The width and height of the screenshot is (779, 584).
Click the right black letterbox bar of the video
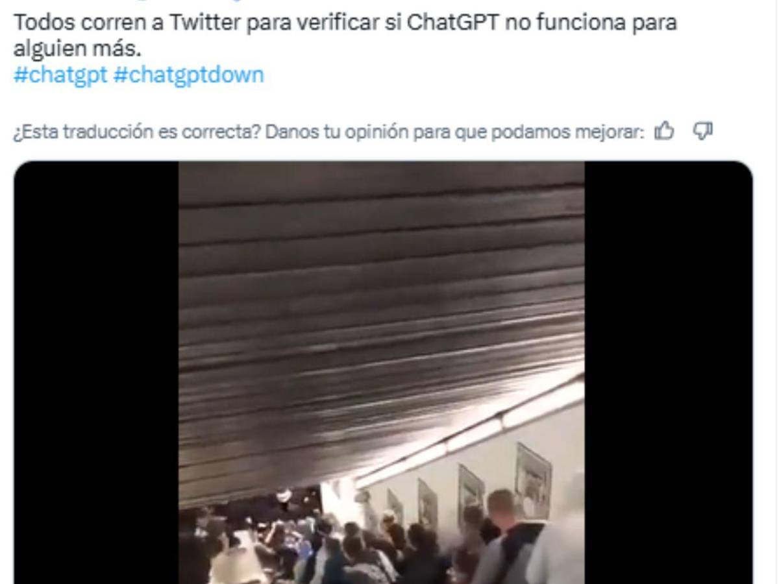(x=669, y=372)
